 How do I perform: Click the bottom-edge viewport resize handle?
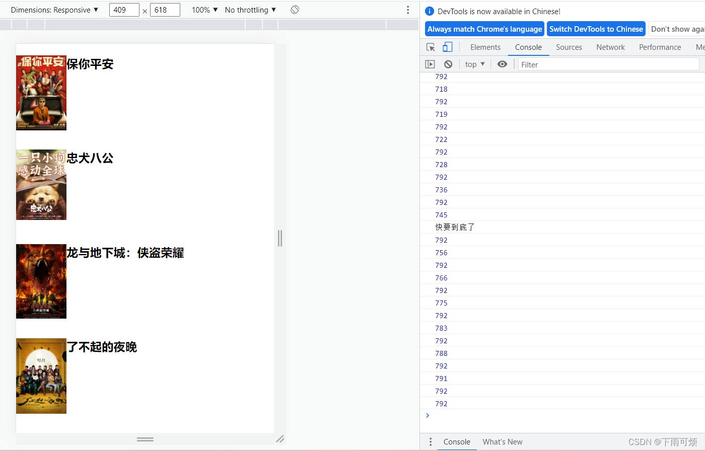[x=145, y=439]
